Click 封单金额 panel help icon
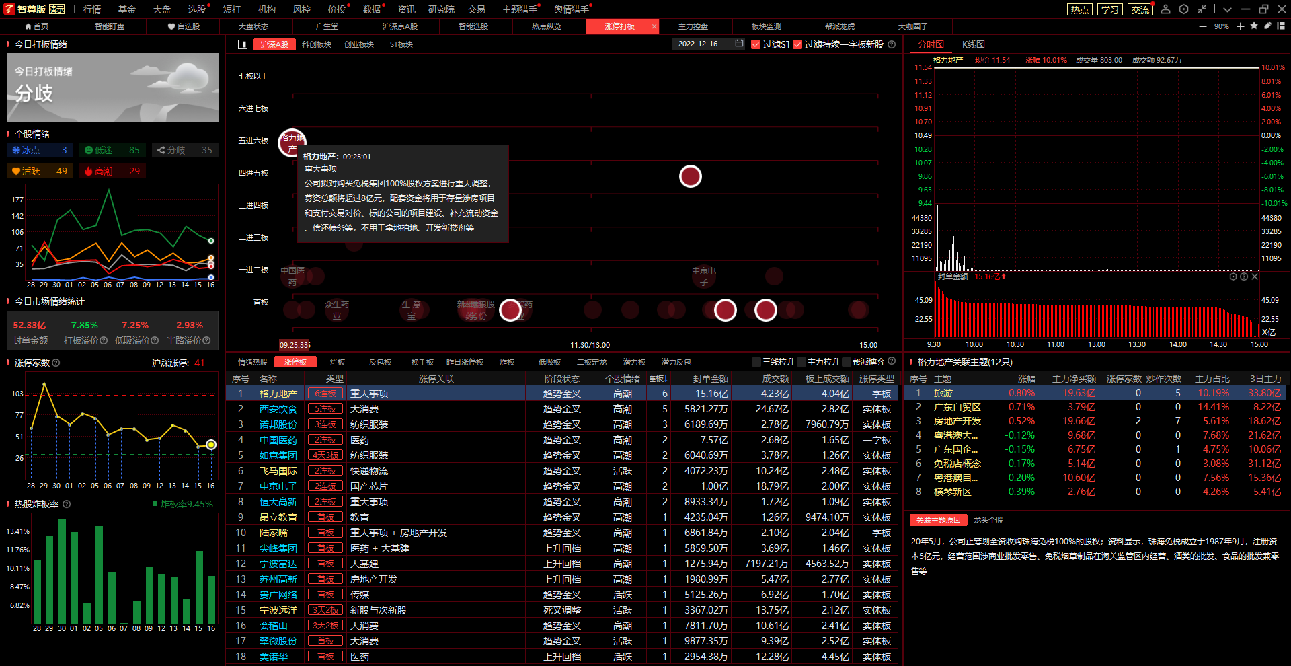The height and width of the screenshot is (666, 1291). 1244,276
